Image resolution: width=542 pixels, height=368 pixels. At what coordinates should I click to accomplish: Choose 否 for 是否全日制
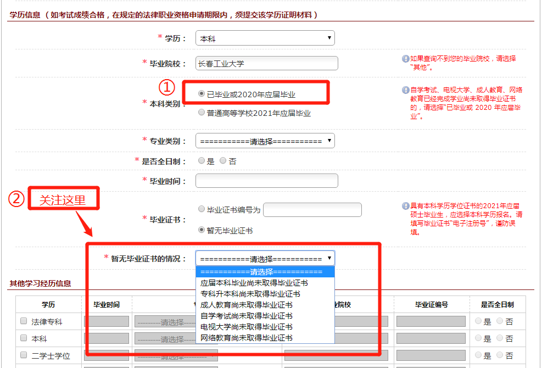[x=222, y=161]
